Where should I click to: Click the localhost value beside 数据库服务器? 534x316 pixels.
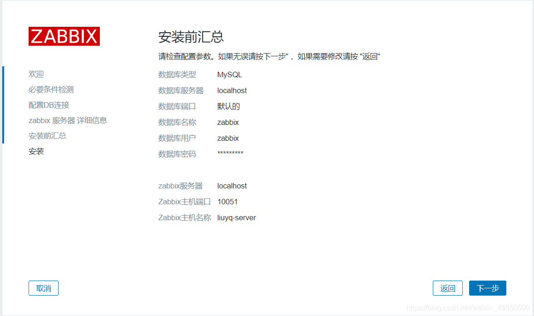[x=232, y=90]
